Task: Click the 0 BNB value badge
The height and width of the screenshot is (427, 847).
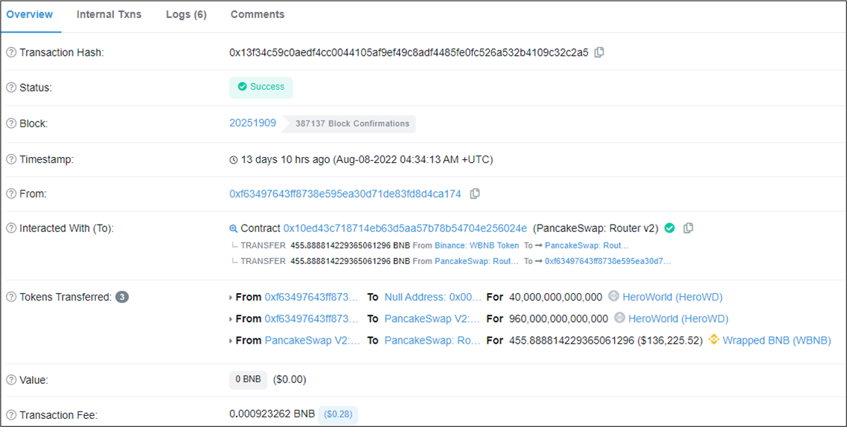Action: pos(248,379)
